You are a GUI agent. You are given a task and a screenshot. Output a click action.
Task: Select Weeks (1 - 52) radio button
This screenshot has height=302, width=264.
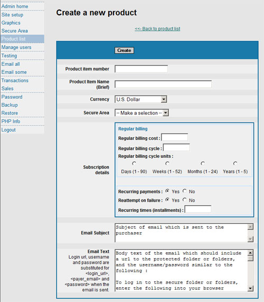167,164
